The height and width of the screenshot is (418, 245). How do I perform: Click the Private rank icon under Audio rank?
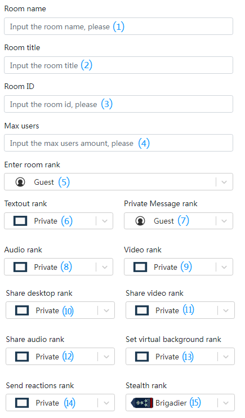coord(20,267)
